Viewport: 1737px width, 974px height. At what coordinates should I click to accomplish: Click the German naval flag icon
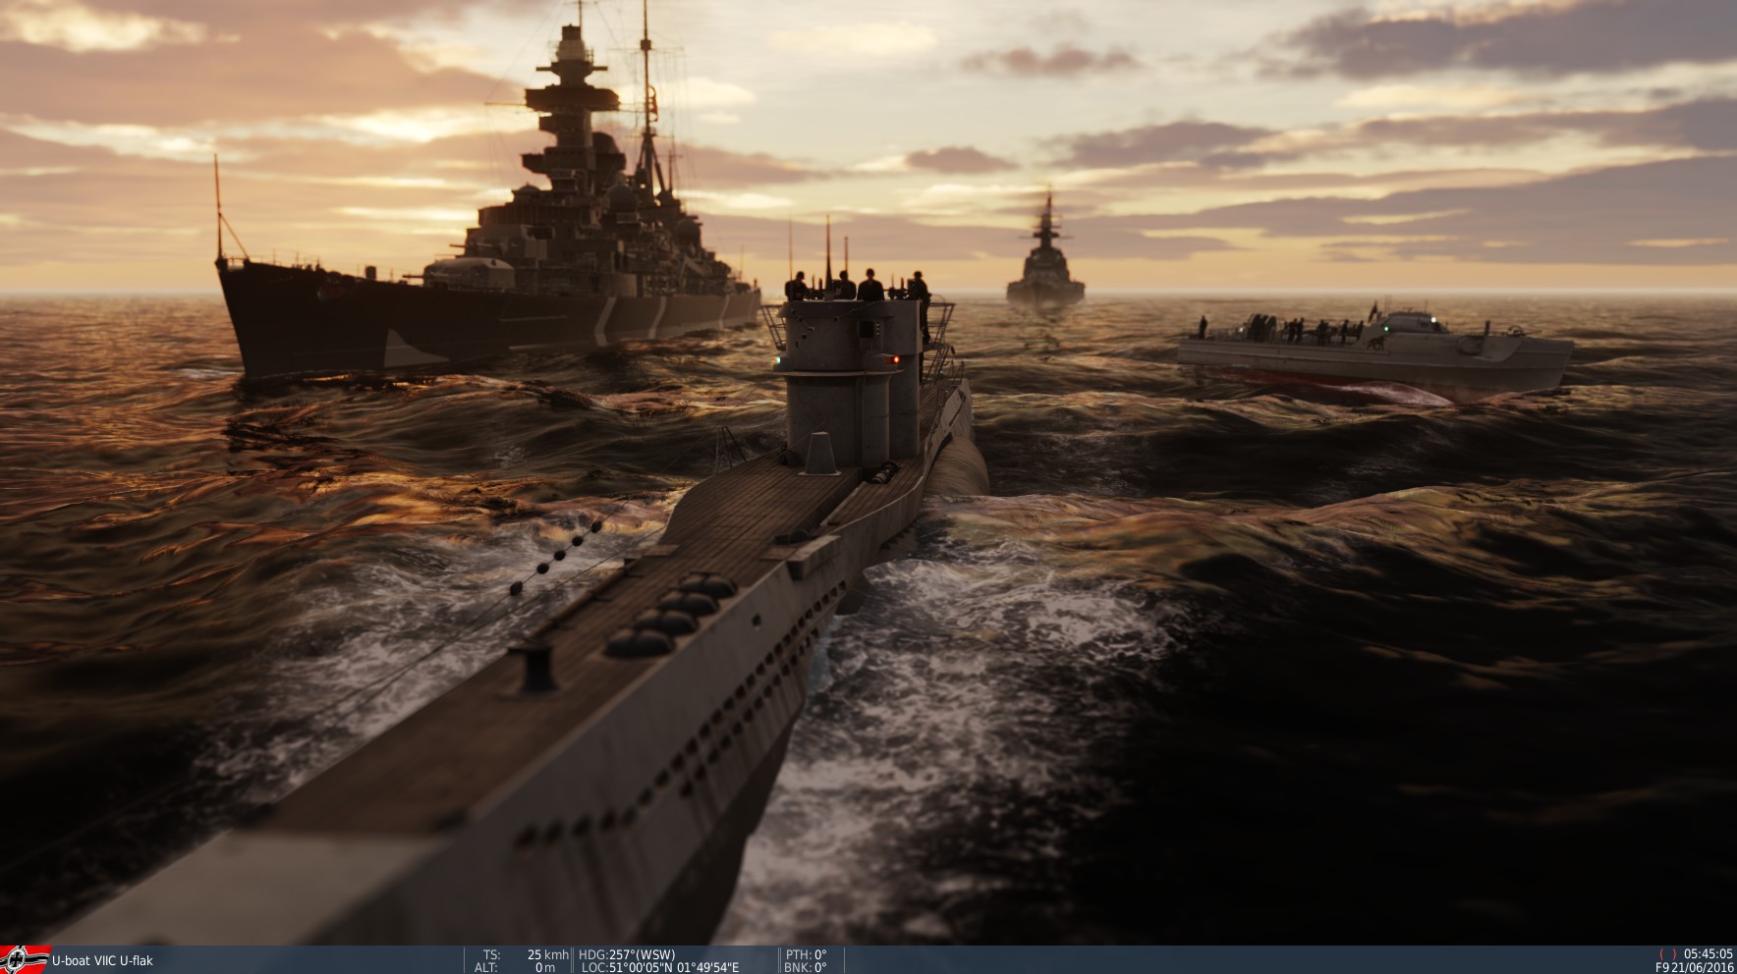pos(26,960)
